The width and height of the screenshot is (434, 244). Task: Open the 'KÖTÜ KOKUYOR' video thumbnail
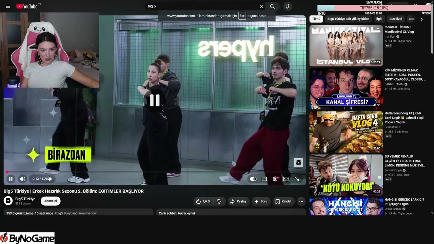[346, 175]
